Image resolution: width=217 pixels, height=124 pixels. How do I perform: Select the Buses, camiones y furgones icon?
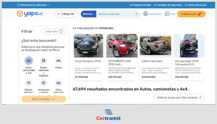coord(43,61)
